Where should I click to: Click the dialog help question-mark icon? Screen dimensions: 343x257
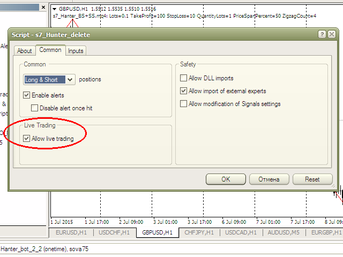click(322, 34)
